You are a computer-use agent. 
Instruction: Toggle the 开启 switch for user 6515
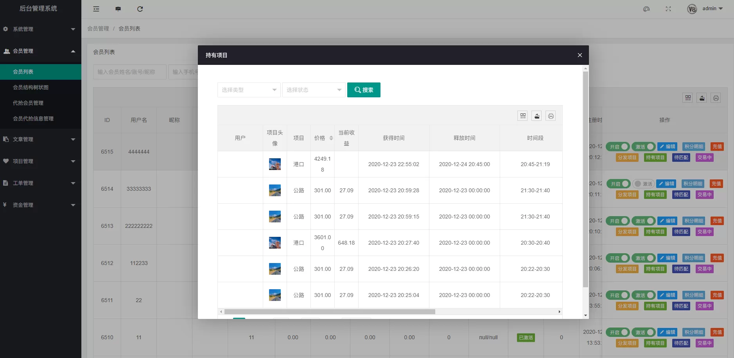click(618, 147)
